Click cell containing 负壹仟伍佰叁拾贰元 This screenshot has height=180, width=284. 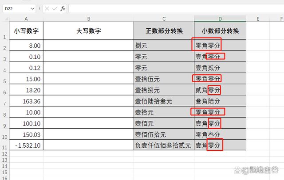pyautogui.click(x=164, y=145)
